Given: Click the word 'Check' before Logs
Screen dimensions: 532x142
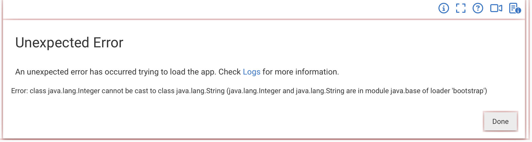Looking at the screenshot, I should (x=230, y=72).
